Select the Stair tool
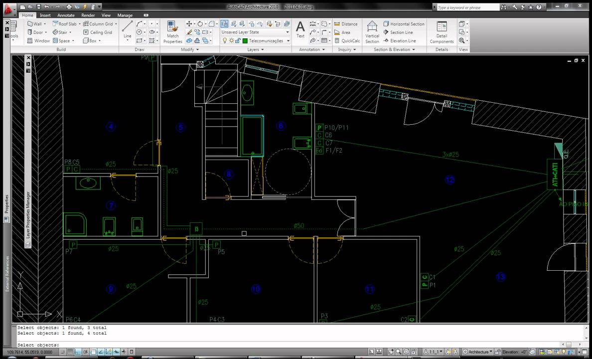This screenshot has height=359, width=592. pyautogui.click(x=60, y=32)
